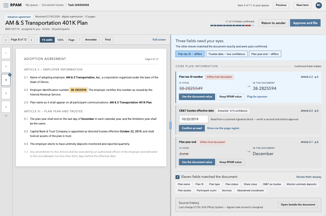Viewport: 326px width, 216px height.
Task: Click the Abandoned coordinator chip
Action: tap(250, 190)
